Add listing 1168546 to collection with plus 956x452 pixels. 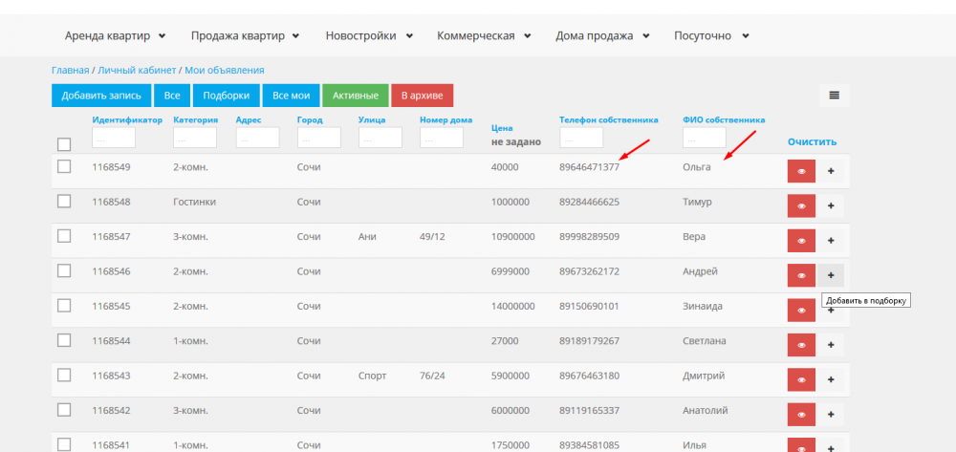[x=830, y=275]
